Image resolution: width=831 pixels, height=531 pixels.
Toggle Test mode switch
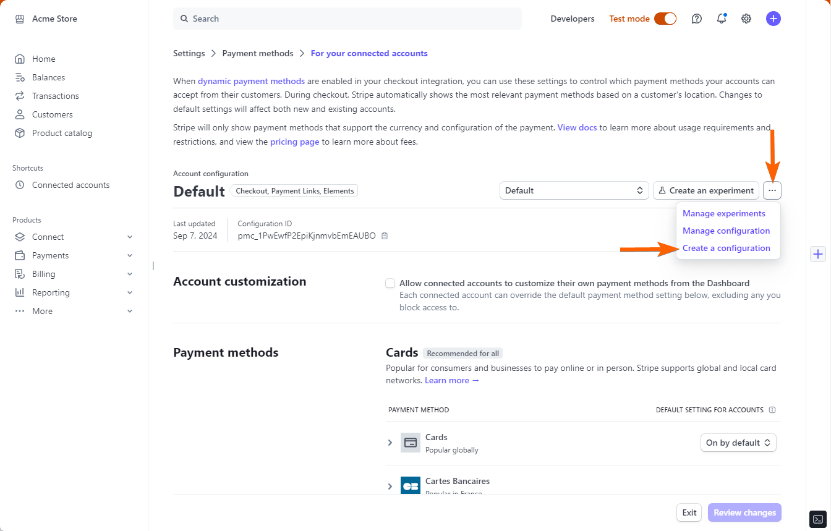point(665,19)
